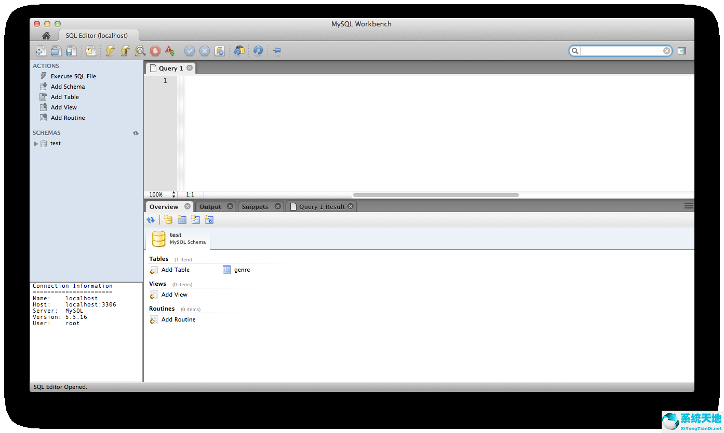The height and width of the screenshot is (433, 724).
Task: Select Add Routine in the Actions panel
Action: click(x=67, y=118)
